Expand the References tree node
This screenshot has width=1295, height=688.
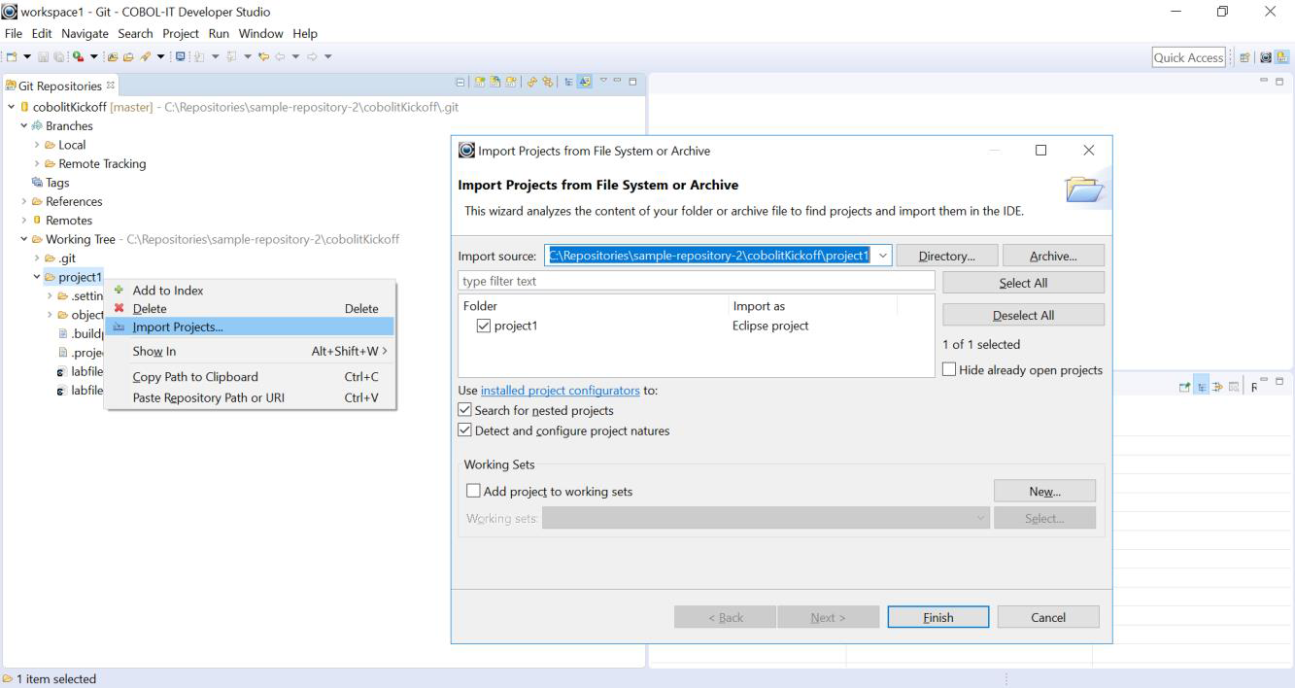point(24,201)
